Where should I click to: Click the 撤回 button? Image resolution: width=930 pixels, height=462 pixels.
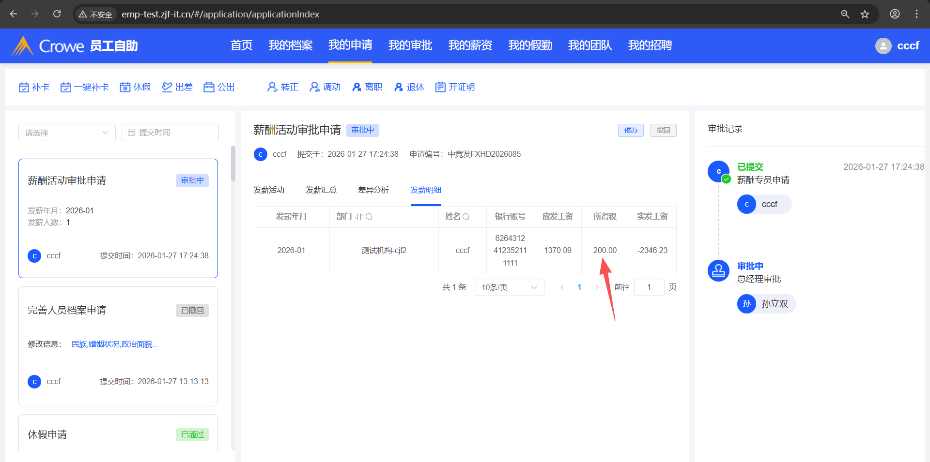[x=663, y=130]
